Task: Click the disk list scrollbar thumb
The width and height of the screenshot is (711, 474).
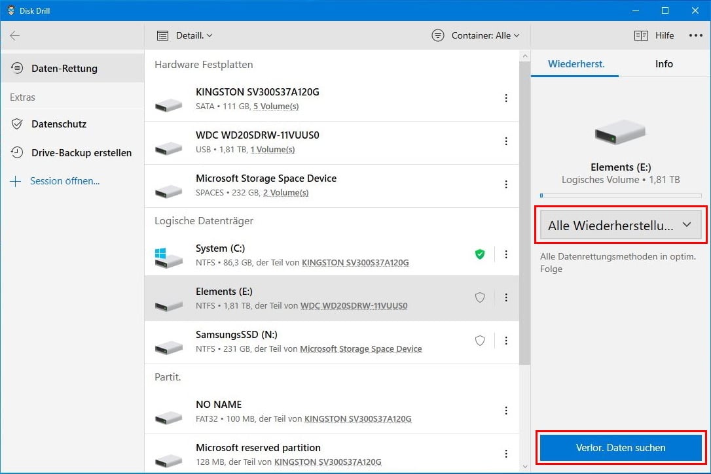Action: (524, 212)
